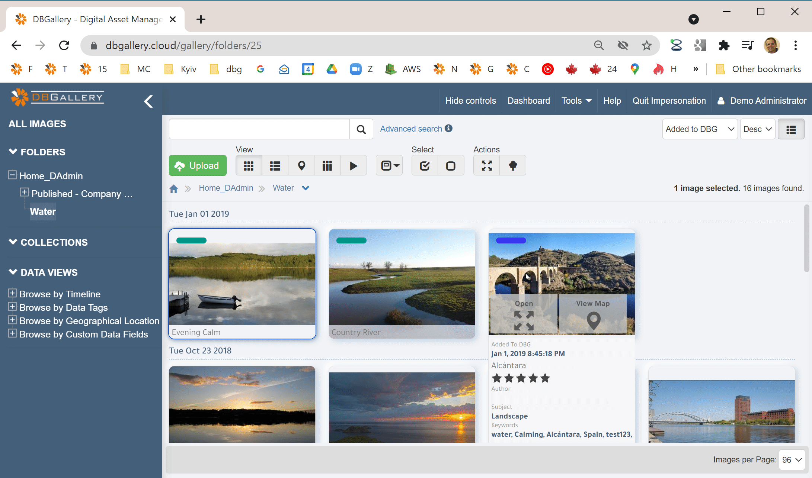Expand the Water folder dropdown
The height and width of the screenshot is (478, 812).
(306, 188)
